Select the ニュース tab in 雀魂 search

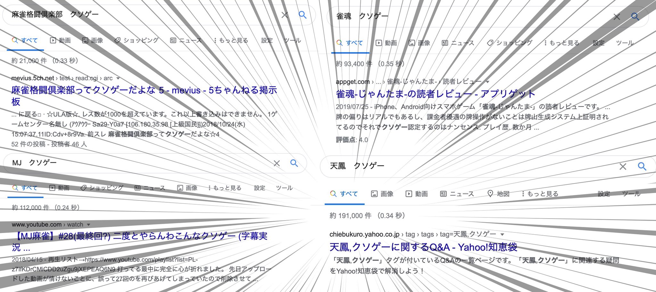pos(458,43)
